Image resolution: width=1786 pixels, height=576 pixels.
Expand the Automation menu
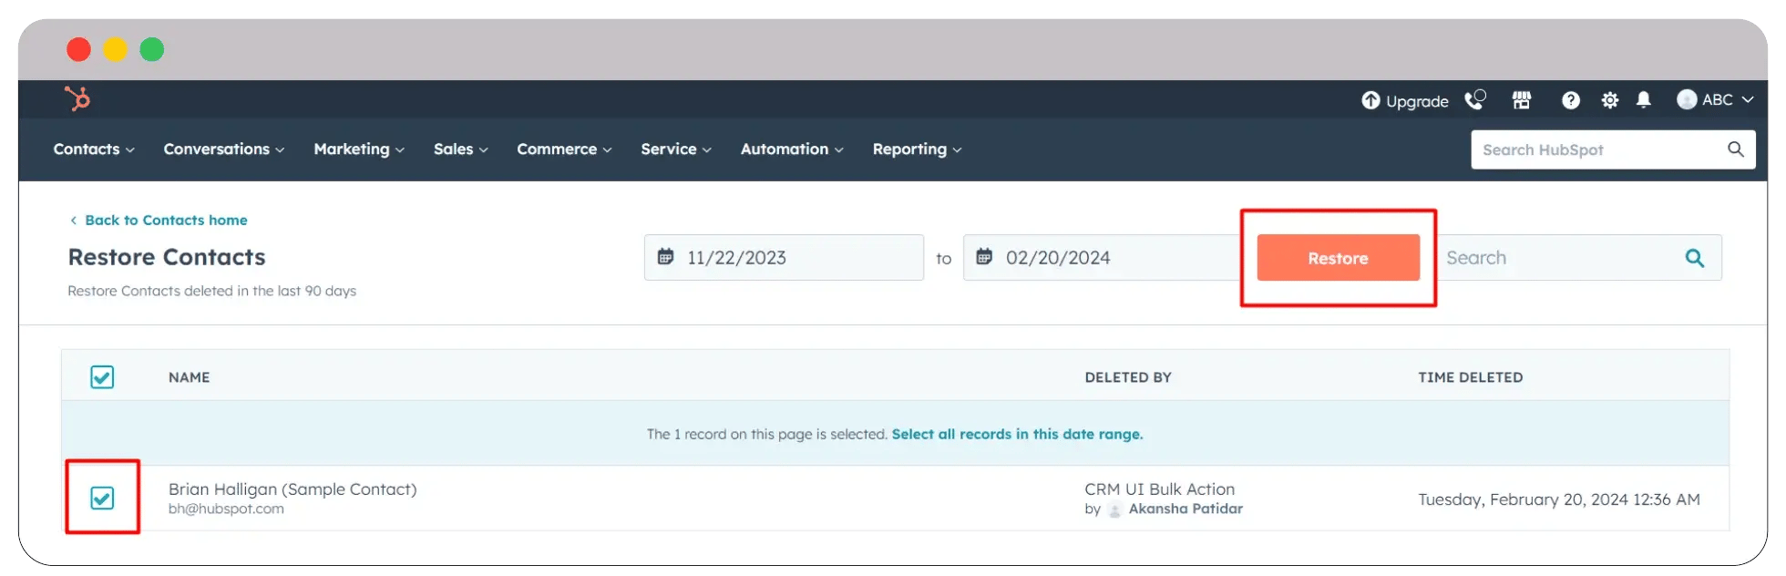coord(792,149)
